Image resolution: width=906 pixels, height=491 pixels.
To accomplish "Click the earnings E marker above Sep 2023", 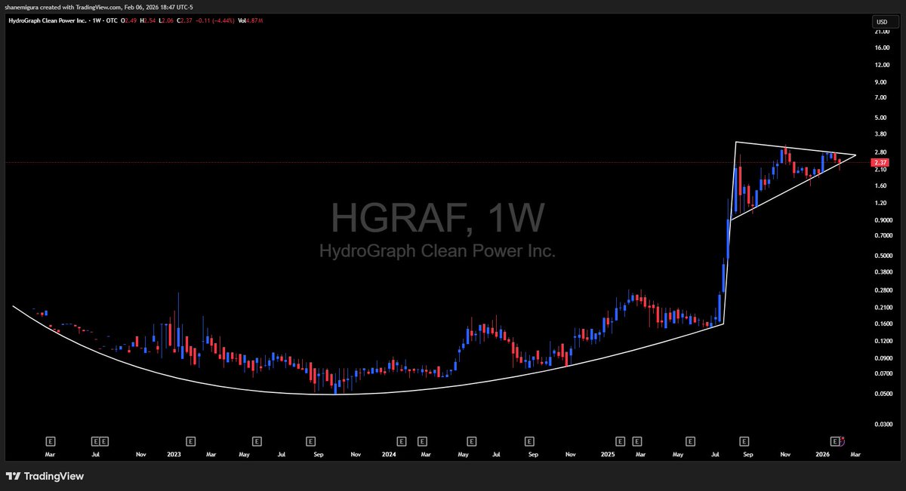I will tap(310, 440).
